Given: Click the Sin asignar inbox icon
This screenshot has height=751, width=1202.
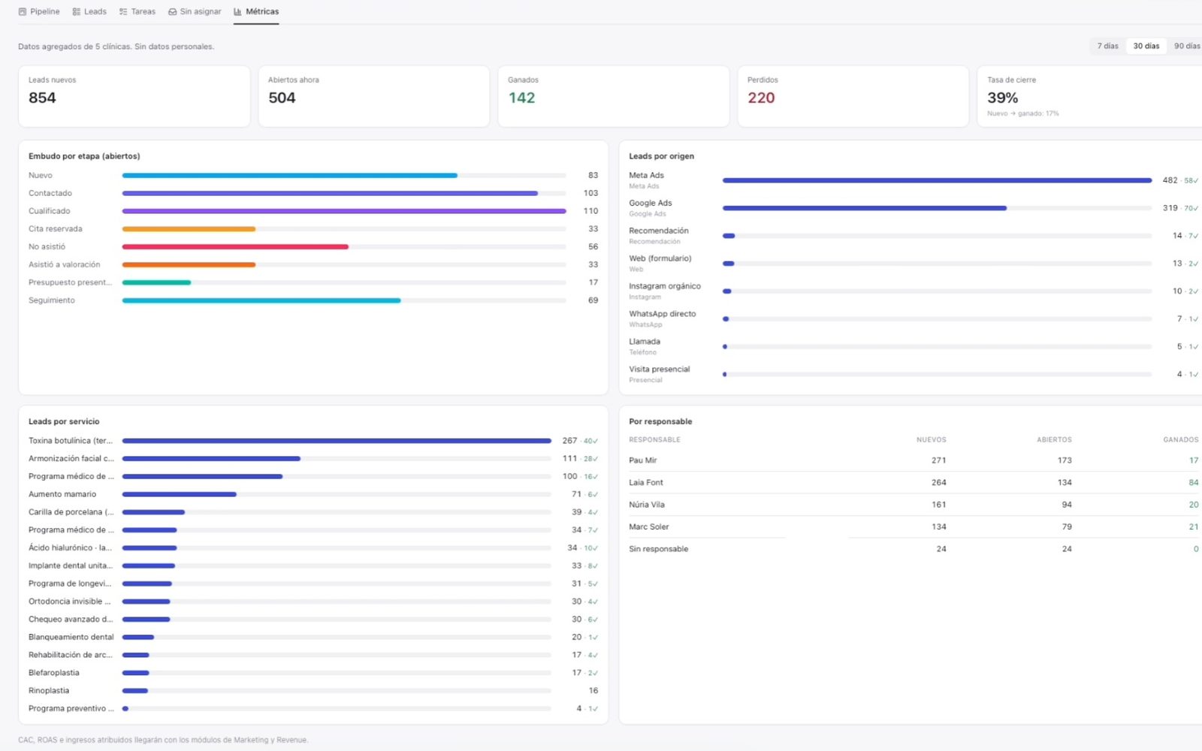Looking at the screenshot, I should click(x=173, y=12).
